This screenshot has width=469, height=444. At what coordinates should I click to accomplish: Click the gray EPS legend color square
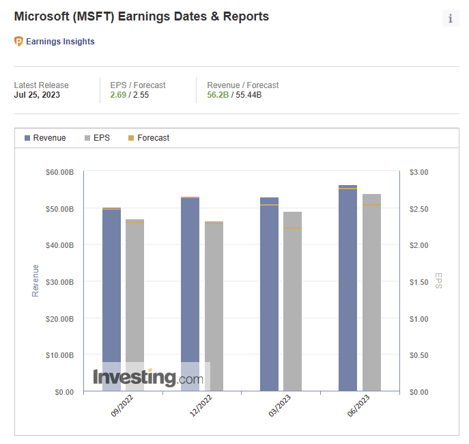87,138
